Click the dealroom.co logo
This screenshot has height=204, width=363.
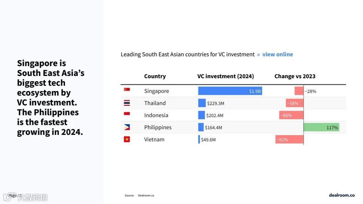(x=341, y=195)
